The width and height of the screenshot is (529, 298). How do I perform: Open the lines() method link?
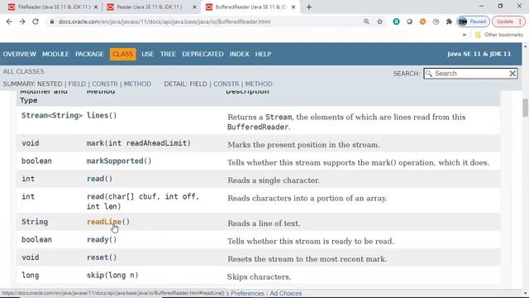click(x=98, y=116)
